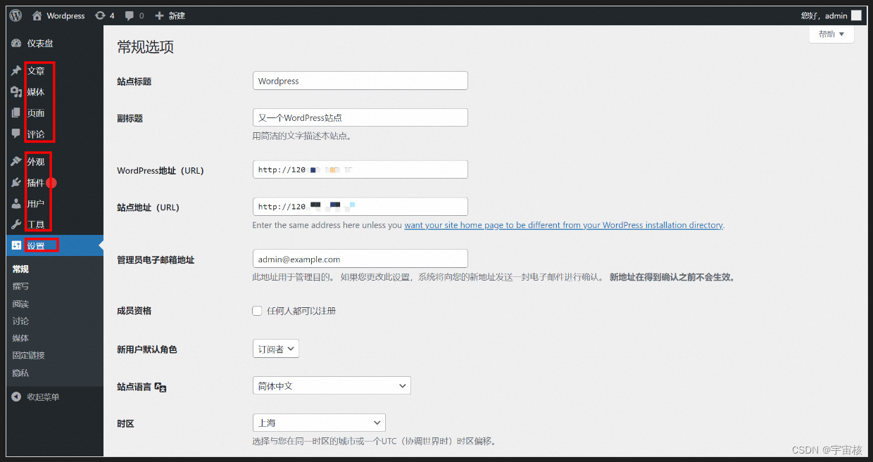Open 插件 plugins showing notification badge
The height and width of the screenshot is (462, 873).
(37, 182)
